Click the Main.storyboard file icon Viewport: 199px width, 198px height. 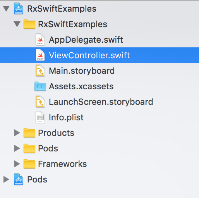pos(40,71)
